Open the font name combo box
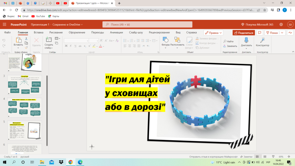 pos(76,41)
